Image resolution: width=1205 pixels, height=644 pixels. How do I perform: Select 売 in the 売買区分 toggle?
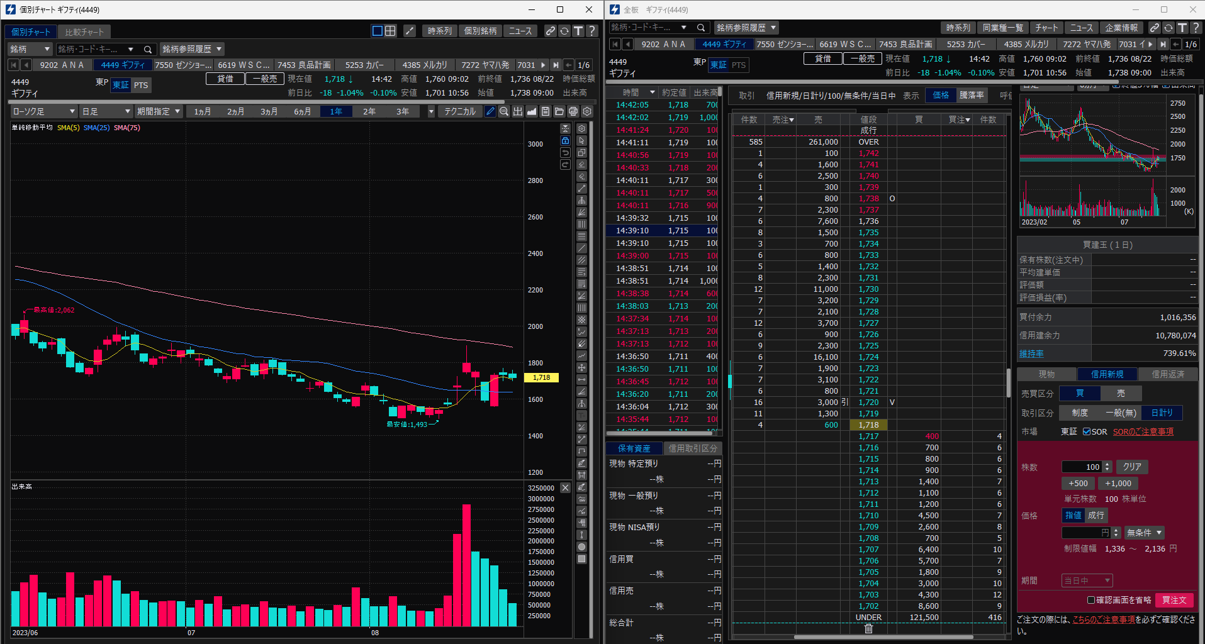(1121, 394)
